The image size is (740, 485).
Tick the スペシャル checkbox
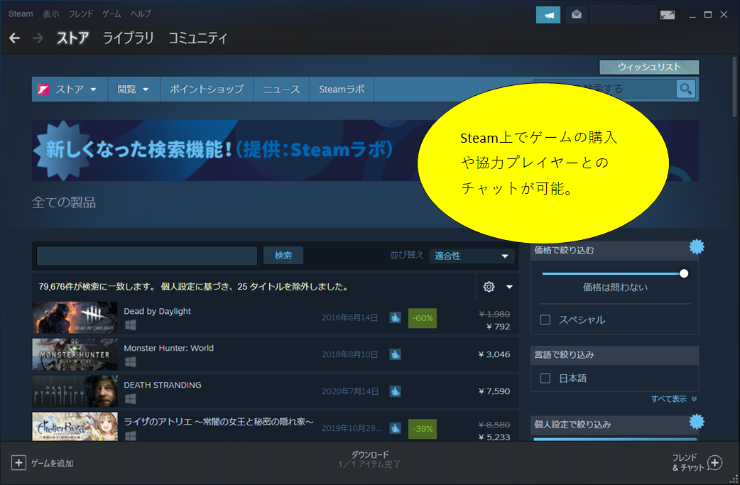545,320
